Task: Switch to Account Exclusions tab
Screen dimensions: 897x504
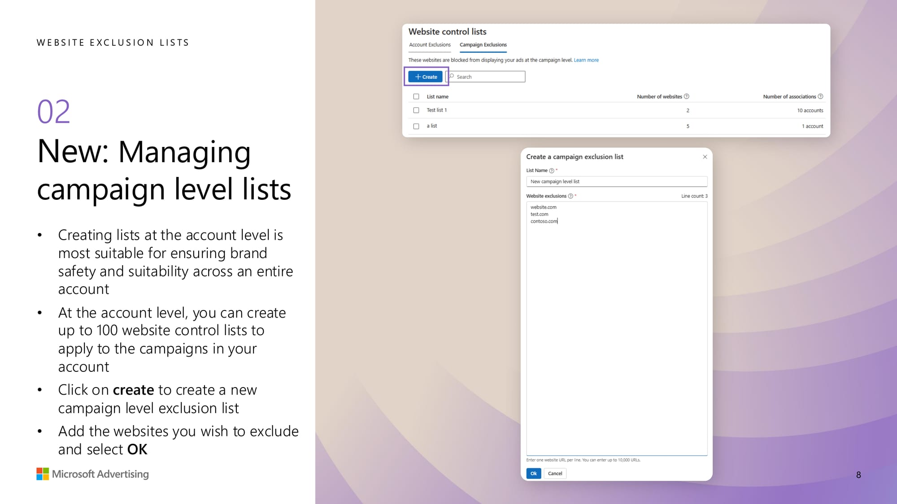Action: point(430,45)
